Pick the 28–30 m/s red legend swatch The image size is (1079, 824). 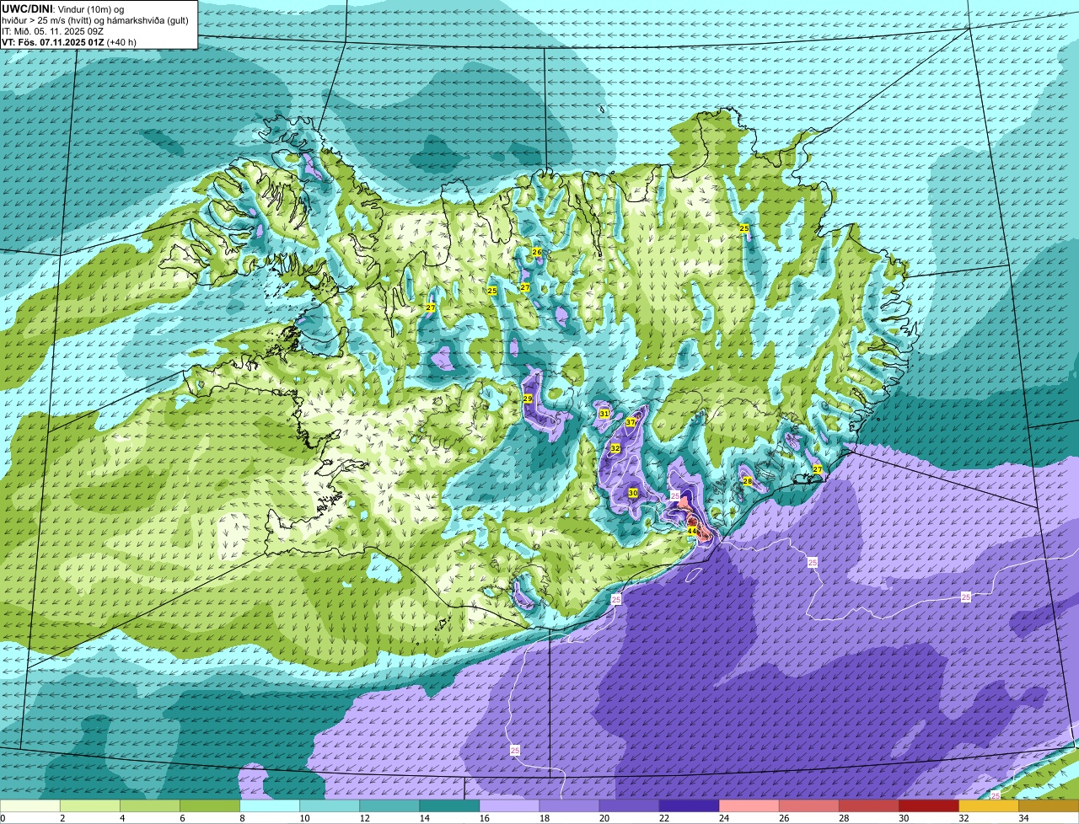pyautogui.click(x=868, y=806)
